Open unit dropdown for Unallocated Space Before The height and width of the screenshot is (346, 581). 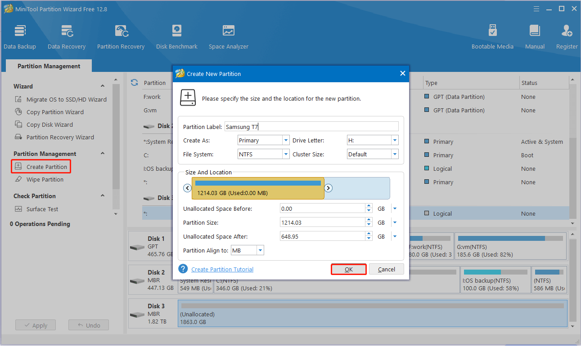click(395, 208)
